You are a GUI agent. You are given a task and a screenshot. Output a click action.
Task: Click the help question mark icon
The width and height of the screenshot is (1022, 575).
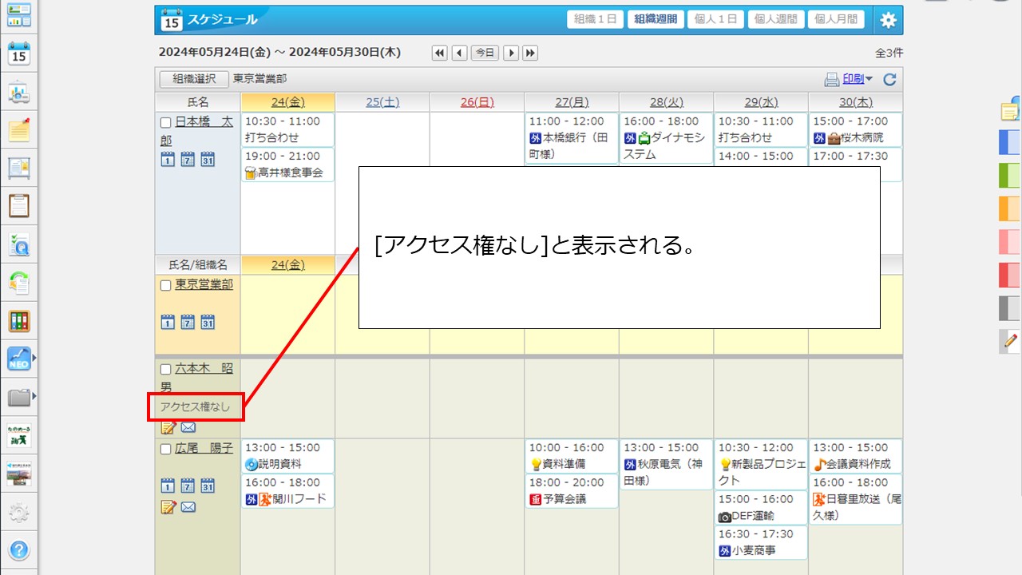pos(19,549)
